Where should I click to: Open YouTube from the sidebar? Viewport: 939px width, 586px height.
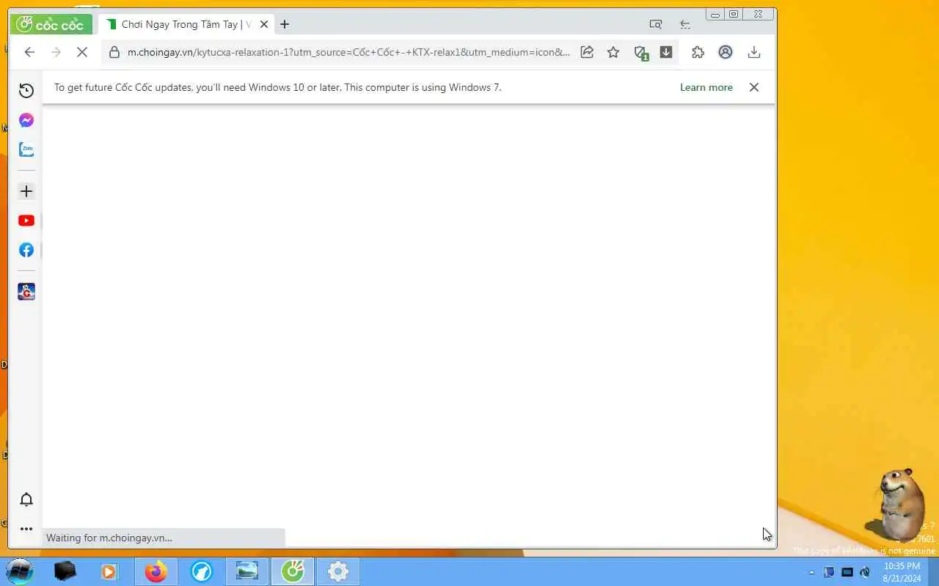coord(26,220)
